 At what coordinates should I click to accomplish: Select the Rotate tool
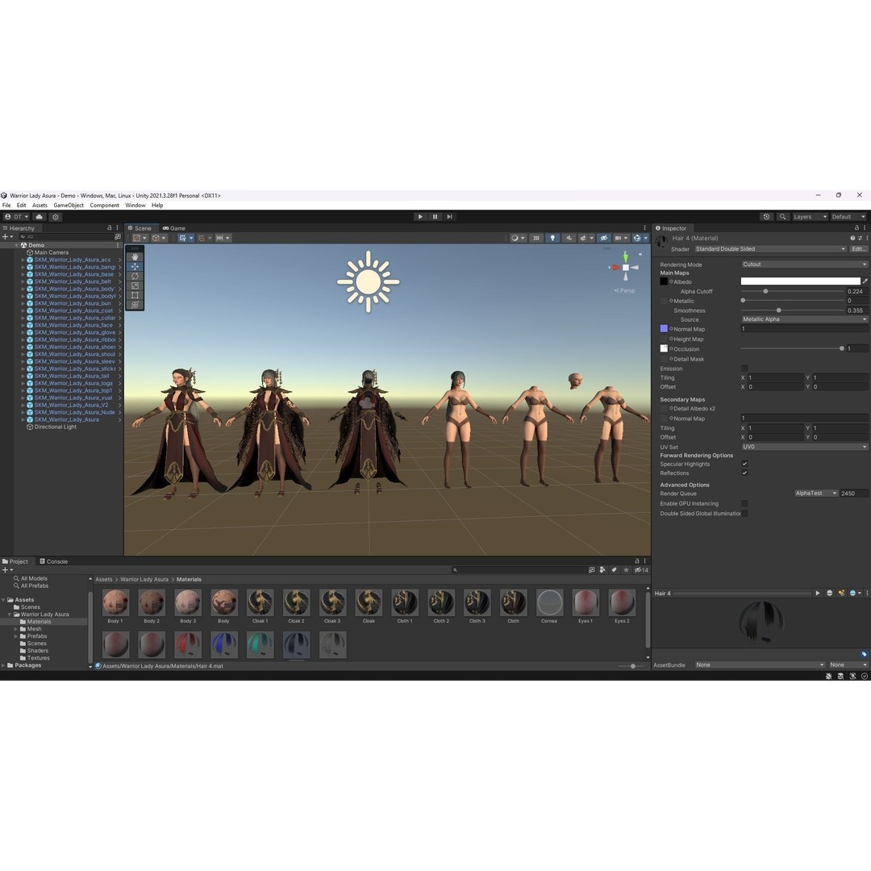tap(135, 276)
